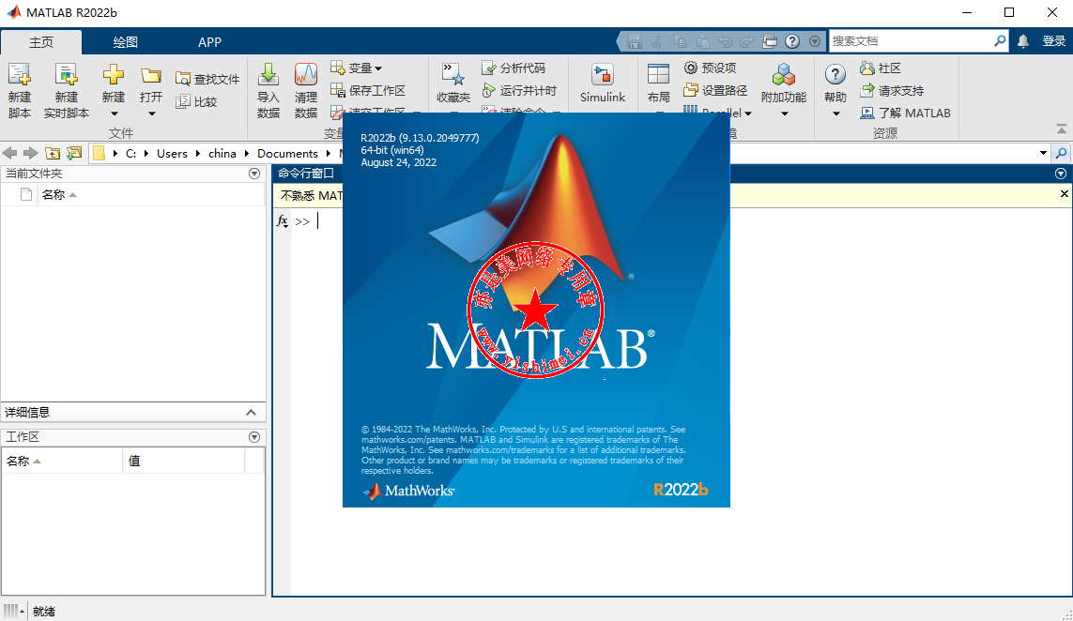Screen dimensions: 1073x621
Task: Open Preferences (预设项) gear
Action: [x=710, y=68]
